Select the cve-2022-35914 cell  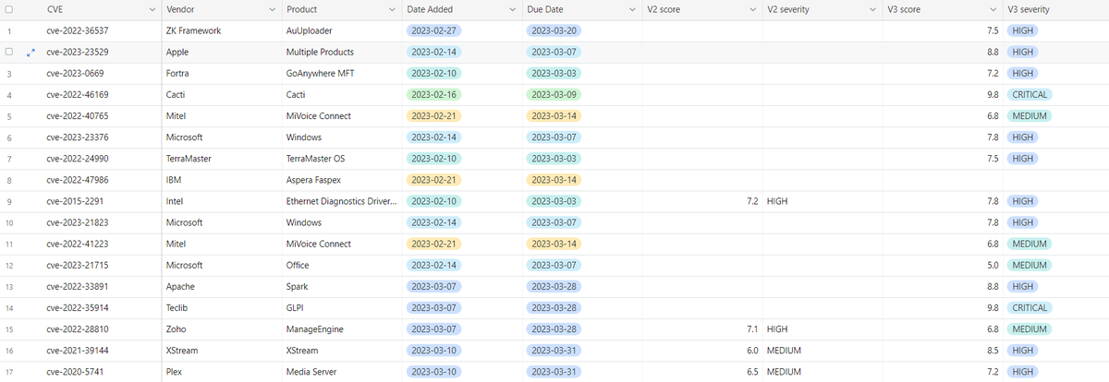(x=101, y=307)
